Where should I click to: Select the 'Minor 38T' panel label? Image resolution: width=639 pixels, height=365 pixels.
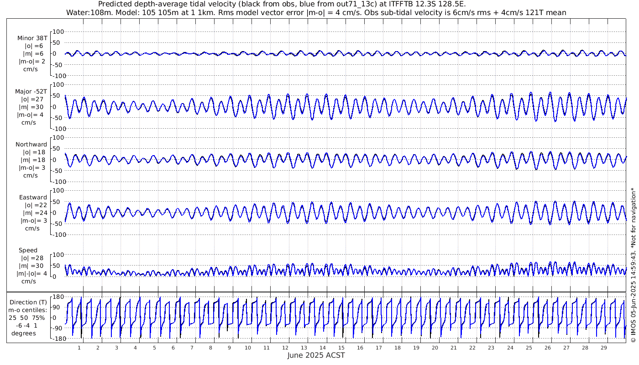pyautogui.click(x=32, y=38)
